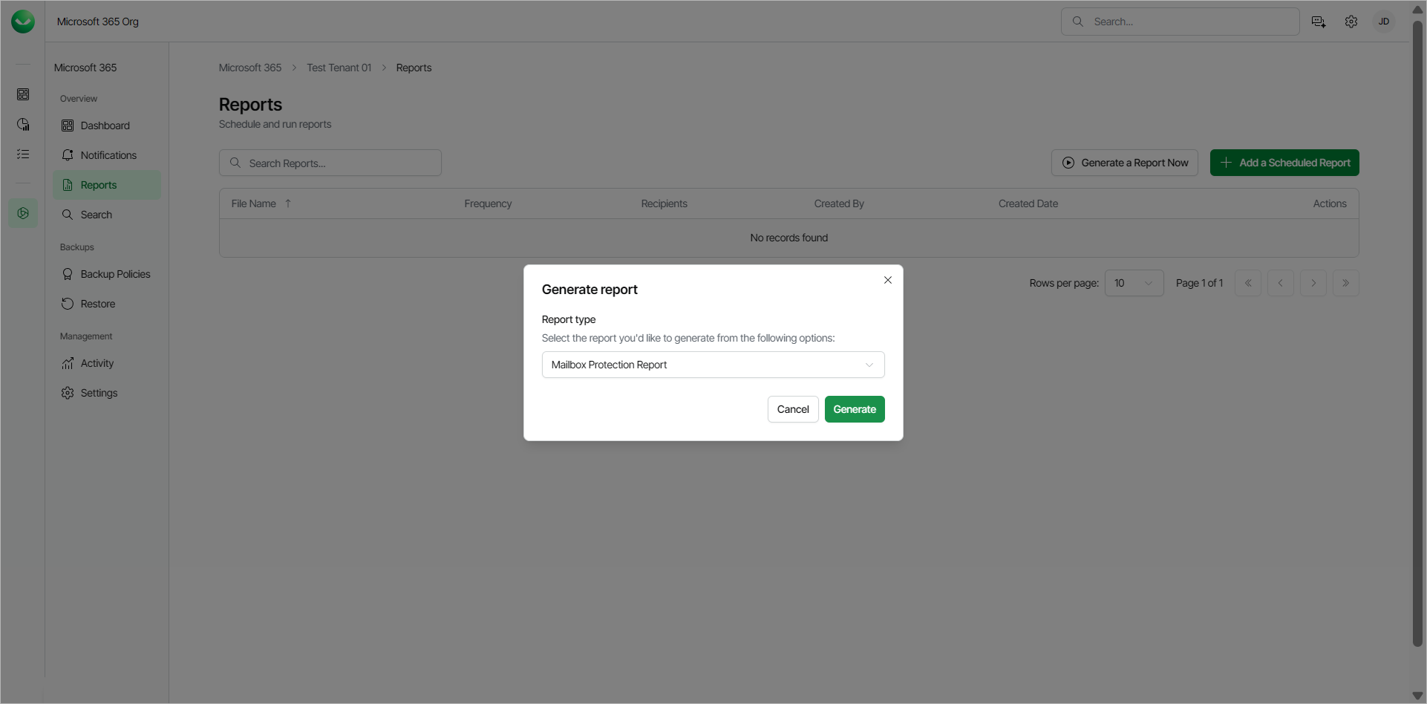Navigate to Activity in sidebar
The image size is (1427, 704).
tap(97, 363)
